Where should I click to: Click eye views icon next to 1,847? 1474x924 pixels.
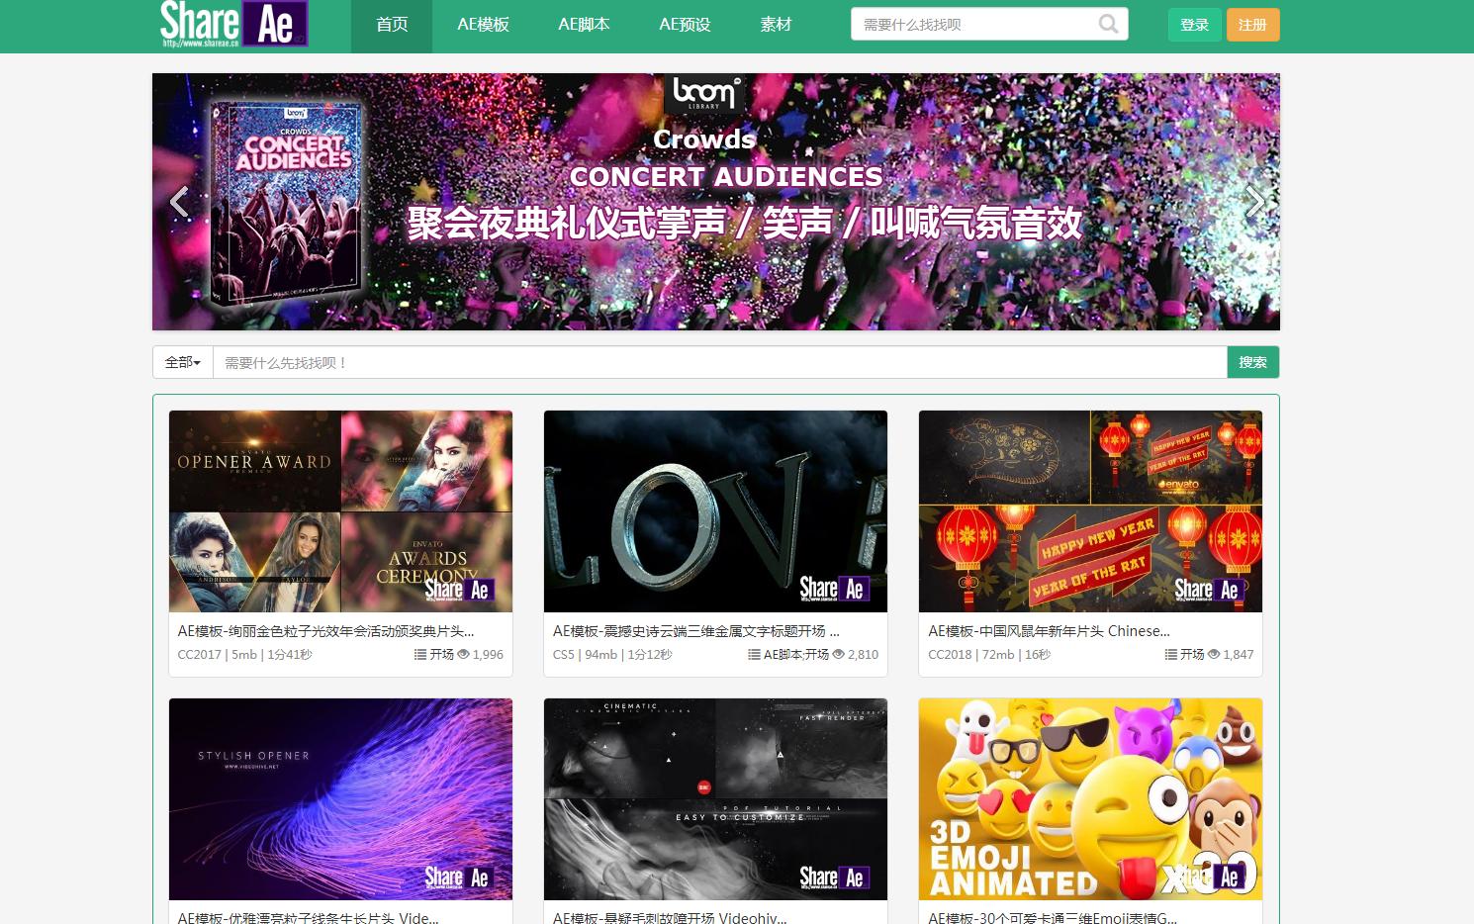pos(1214,655)
